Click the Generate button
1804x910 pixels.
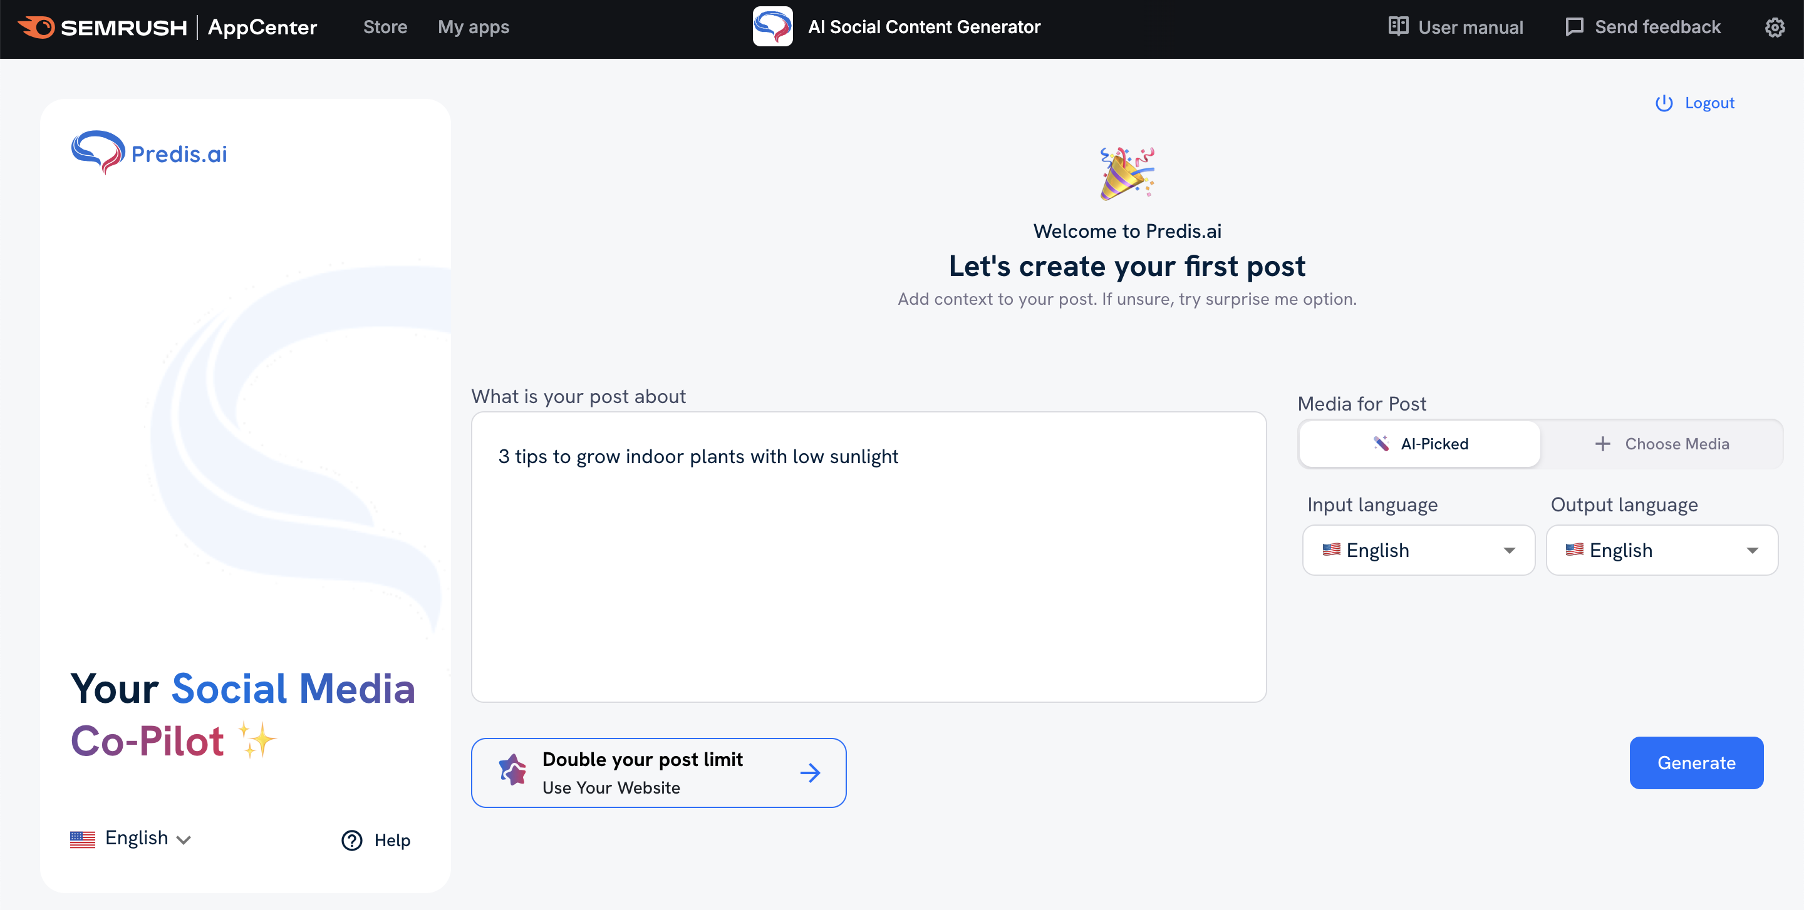point(1697,762)
